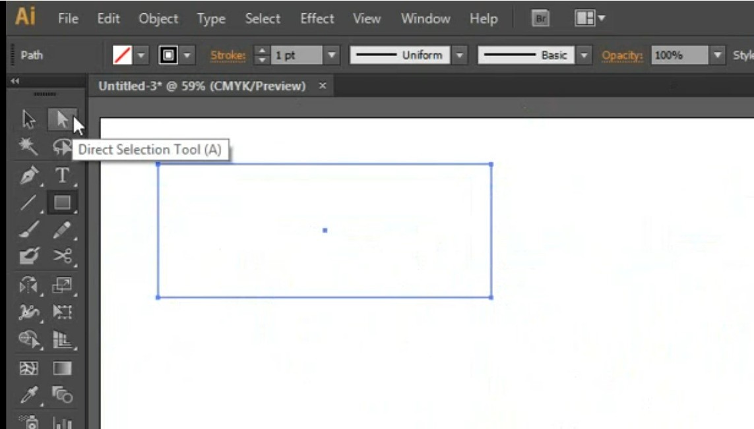This screenshot has width=754, height=429.
Task: Select the Mesh tool
Action: (29, 368)
